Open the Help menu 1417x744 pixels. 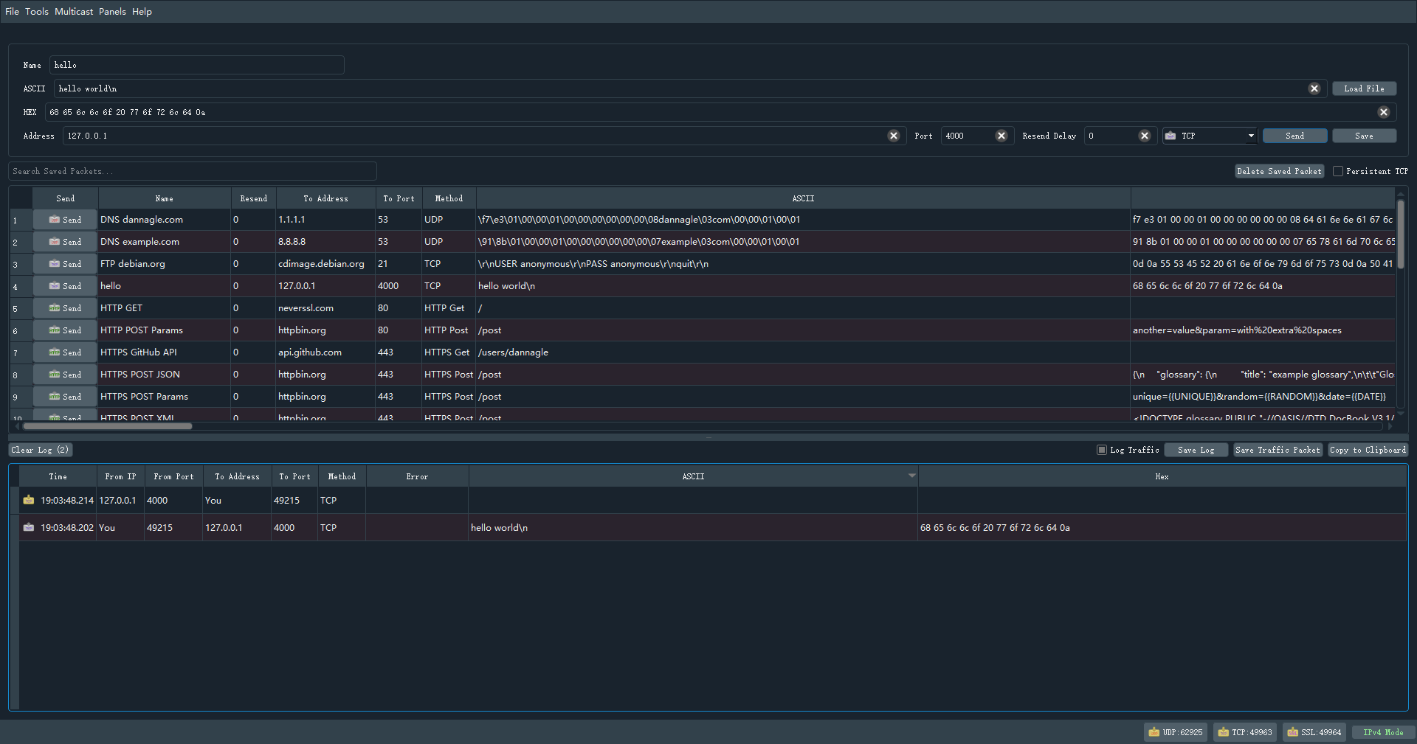142,12
